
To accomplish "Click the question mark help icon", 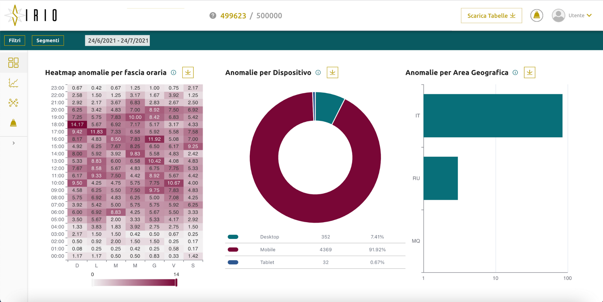I will (x=213, y=16).
